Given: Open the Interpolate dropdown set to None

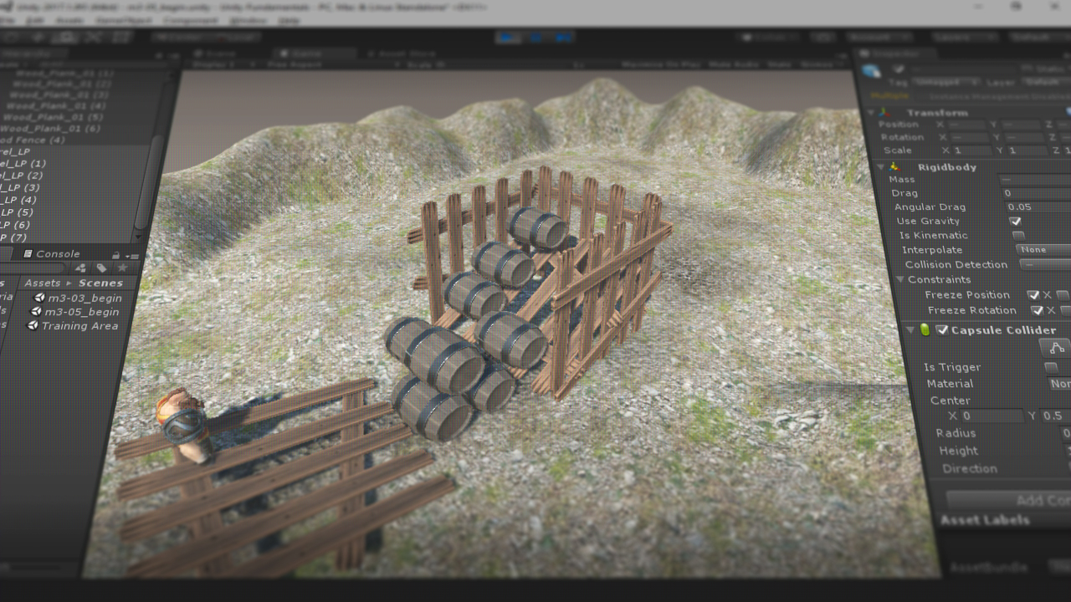Looking at the screenshot, I should (x=1043, y=250).
